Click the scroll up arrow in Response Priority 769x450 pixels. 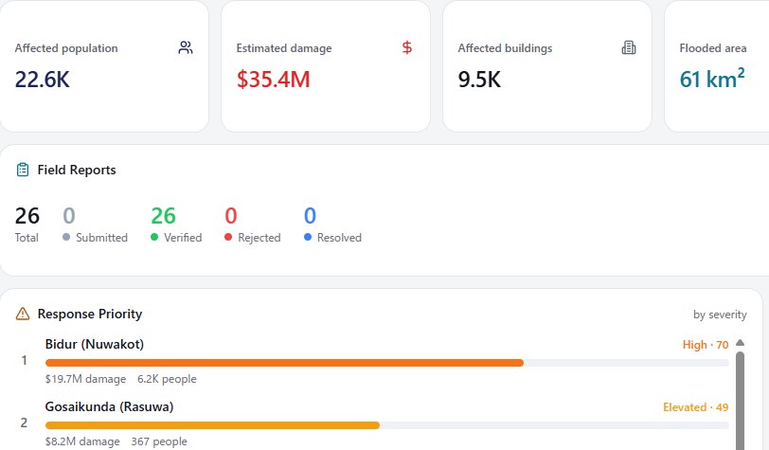coord(740,343)
